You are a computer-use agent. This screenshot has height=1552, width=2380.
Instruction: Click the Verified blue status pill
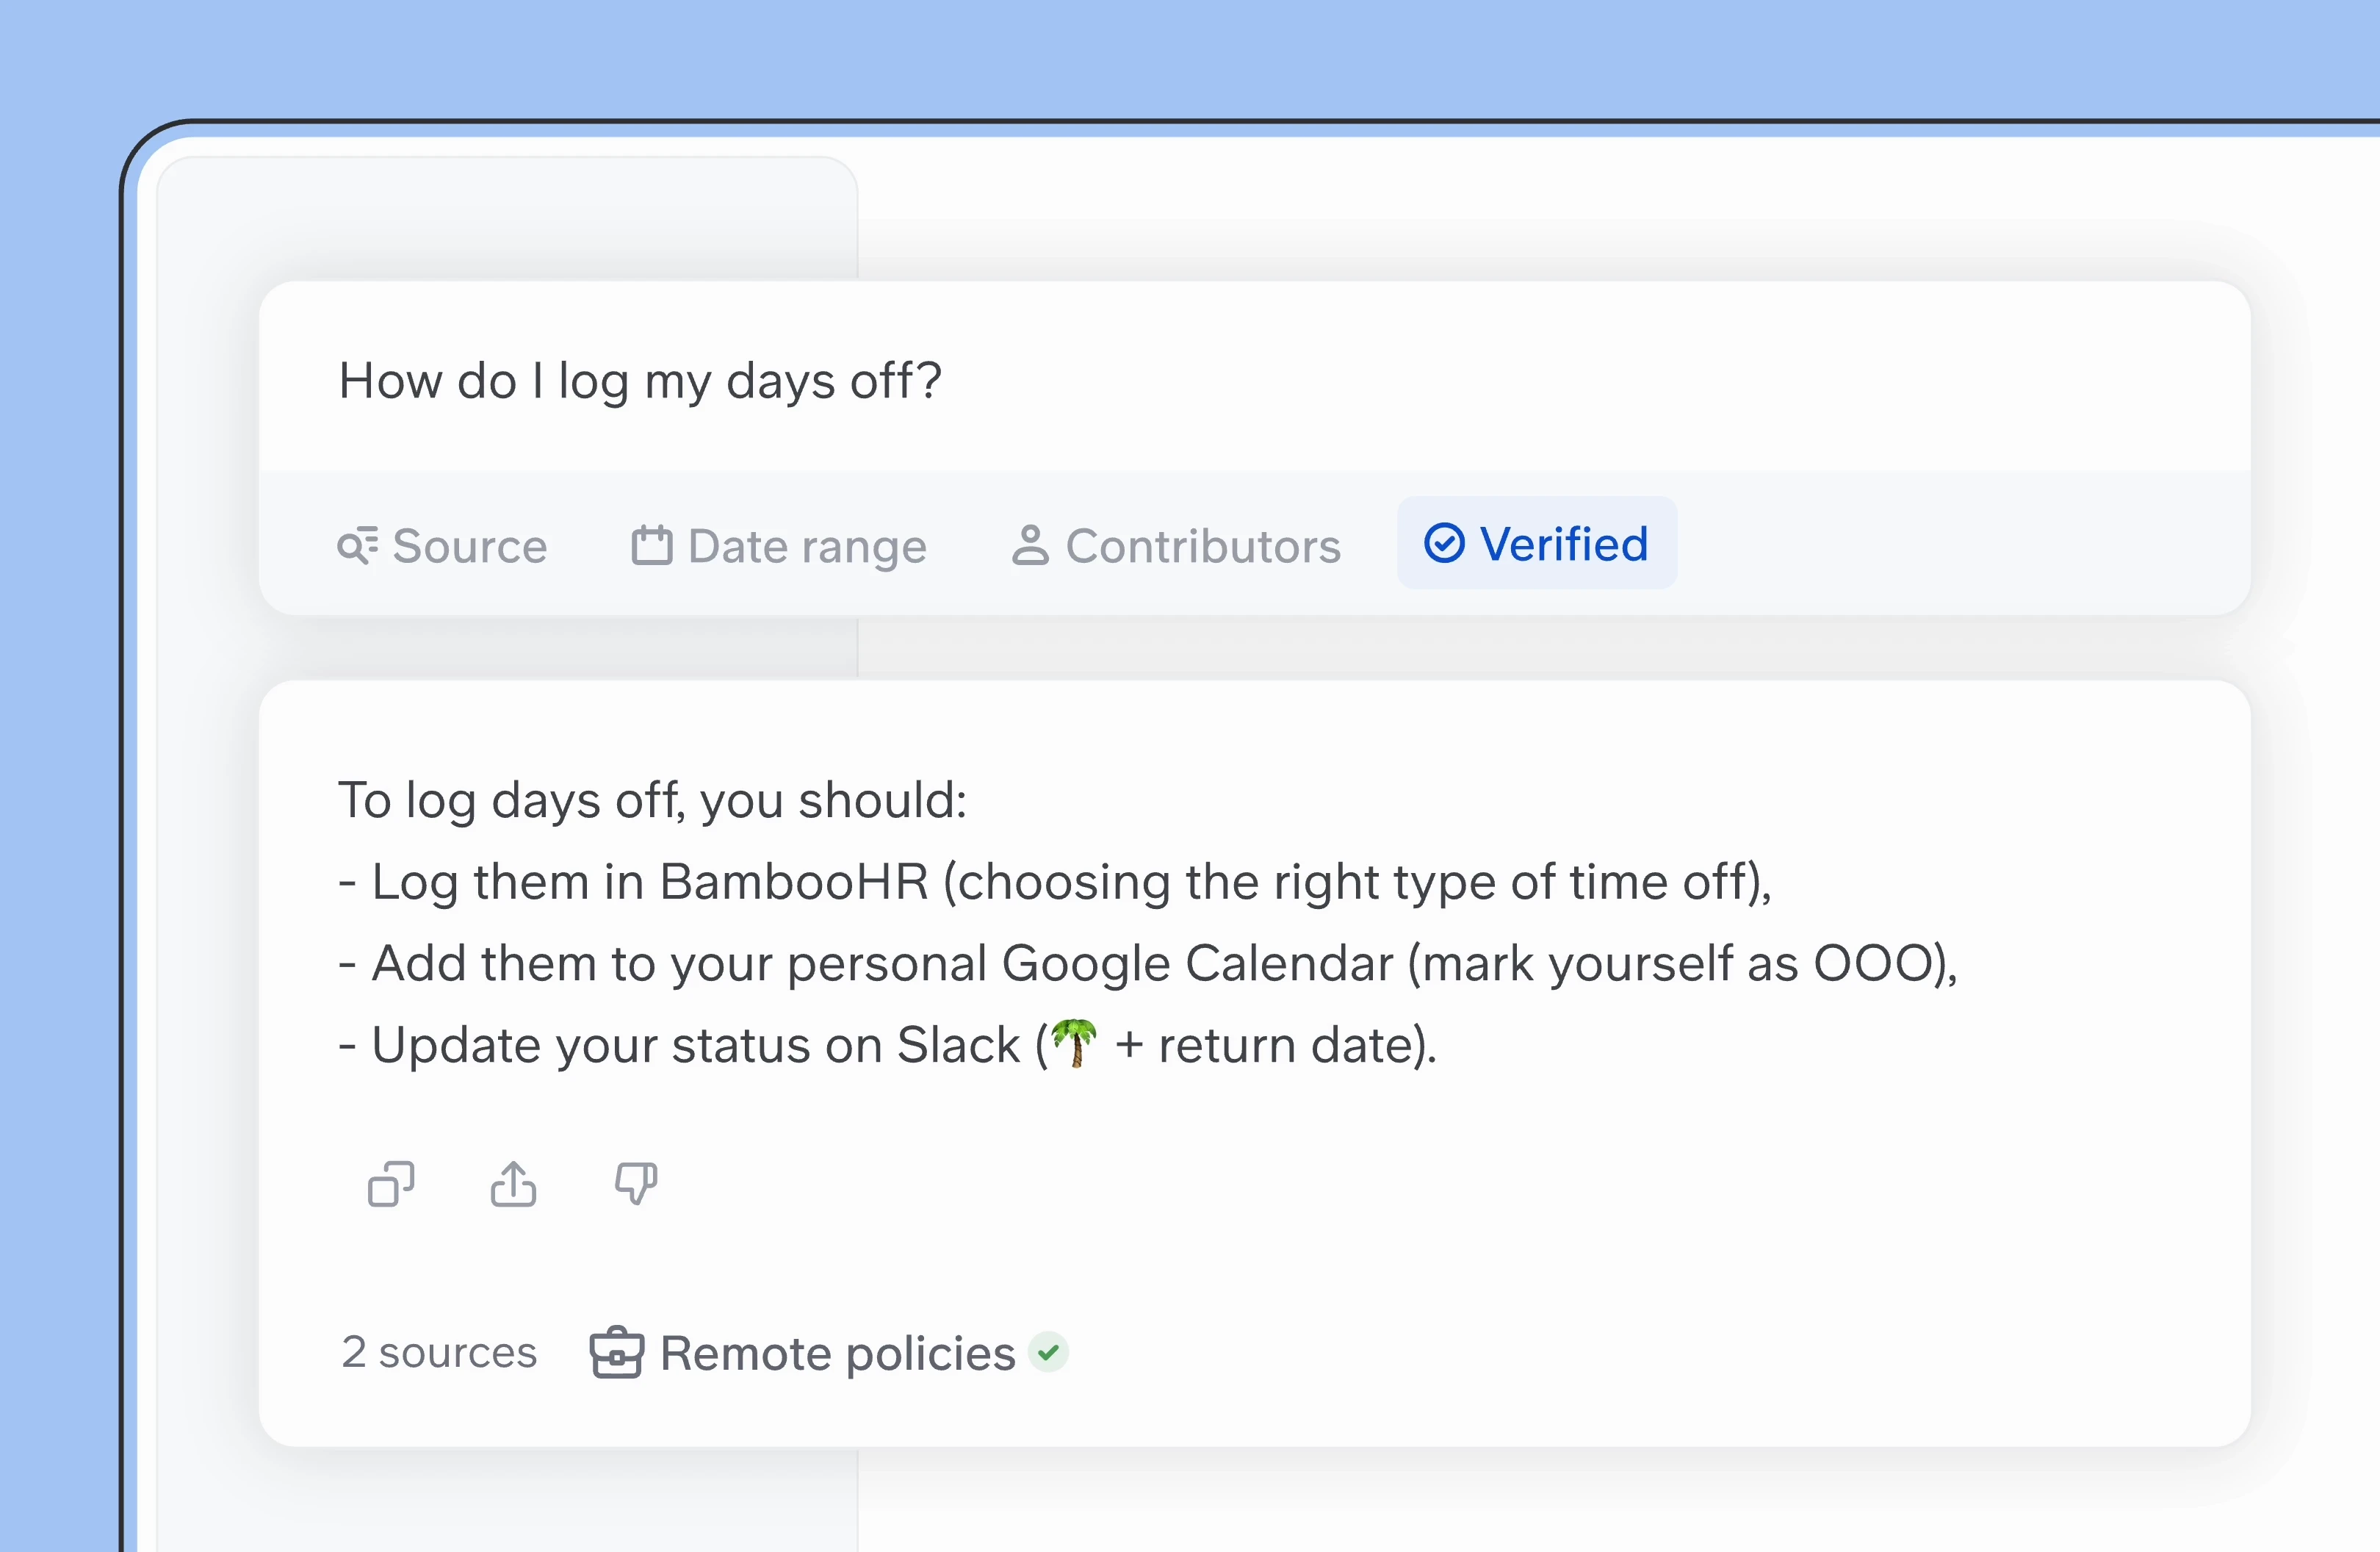click(1536, 543)
